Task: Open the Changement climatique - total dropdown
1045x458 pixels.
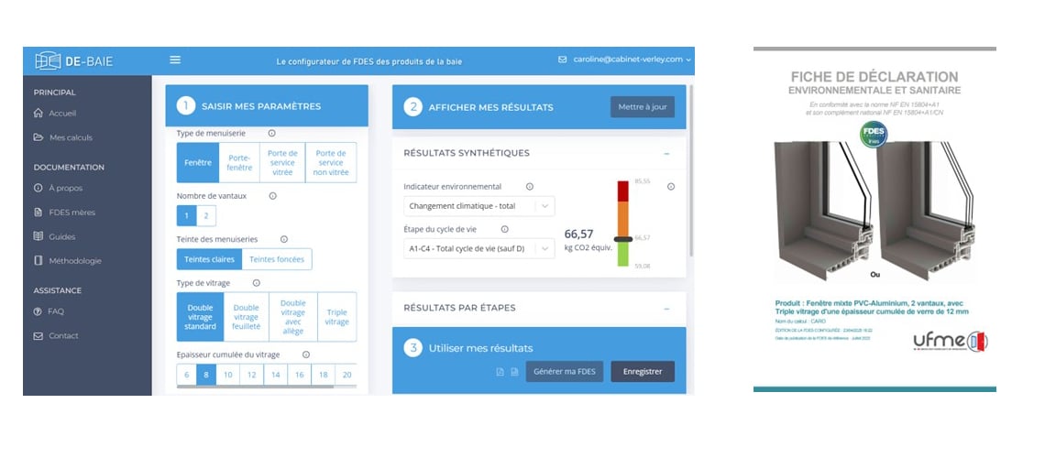Action: (479, 206)
